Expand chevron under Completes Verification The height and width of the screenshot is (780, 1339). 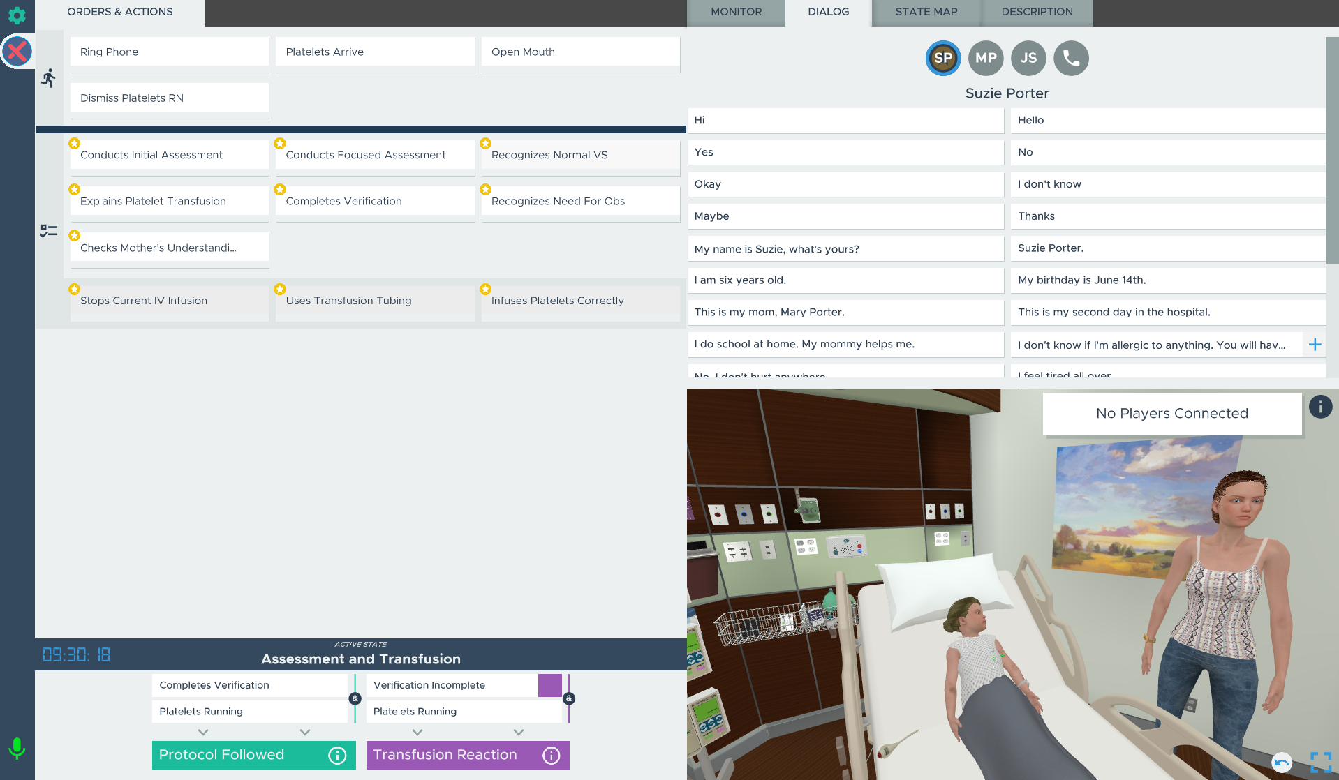(203, 732)
